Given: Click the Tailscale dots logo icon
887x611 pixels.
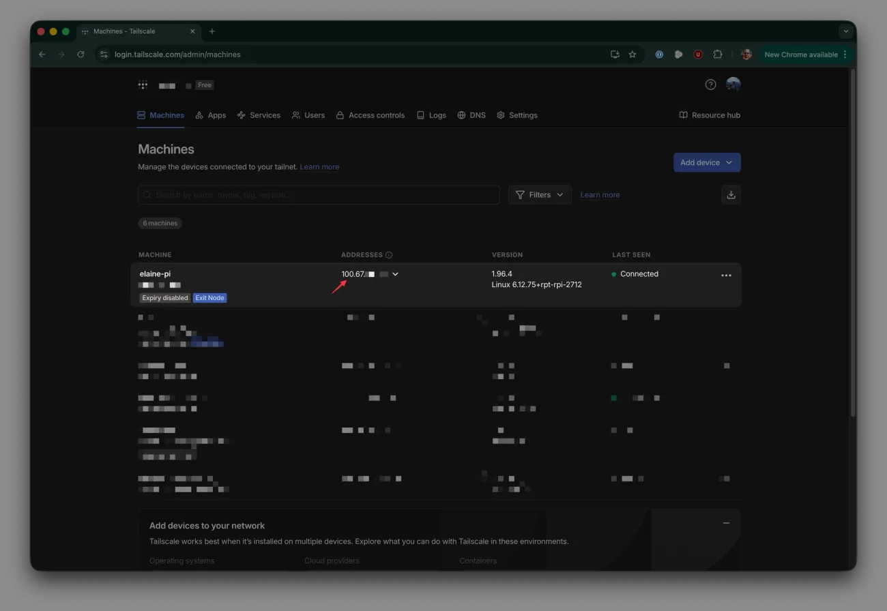Looking at the screenshot, I should [143, 85].
